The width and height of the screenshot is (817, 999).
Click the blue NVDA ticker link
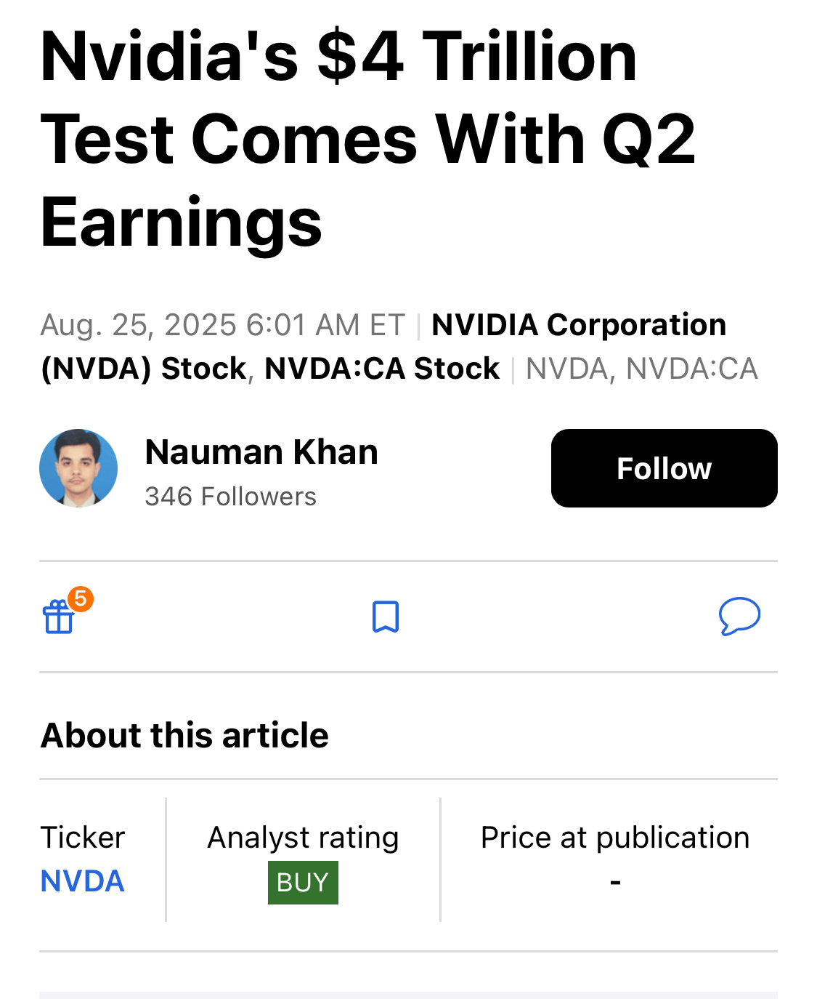point(82,881)
